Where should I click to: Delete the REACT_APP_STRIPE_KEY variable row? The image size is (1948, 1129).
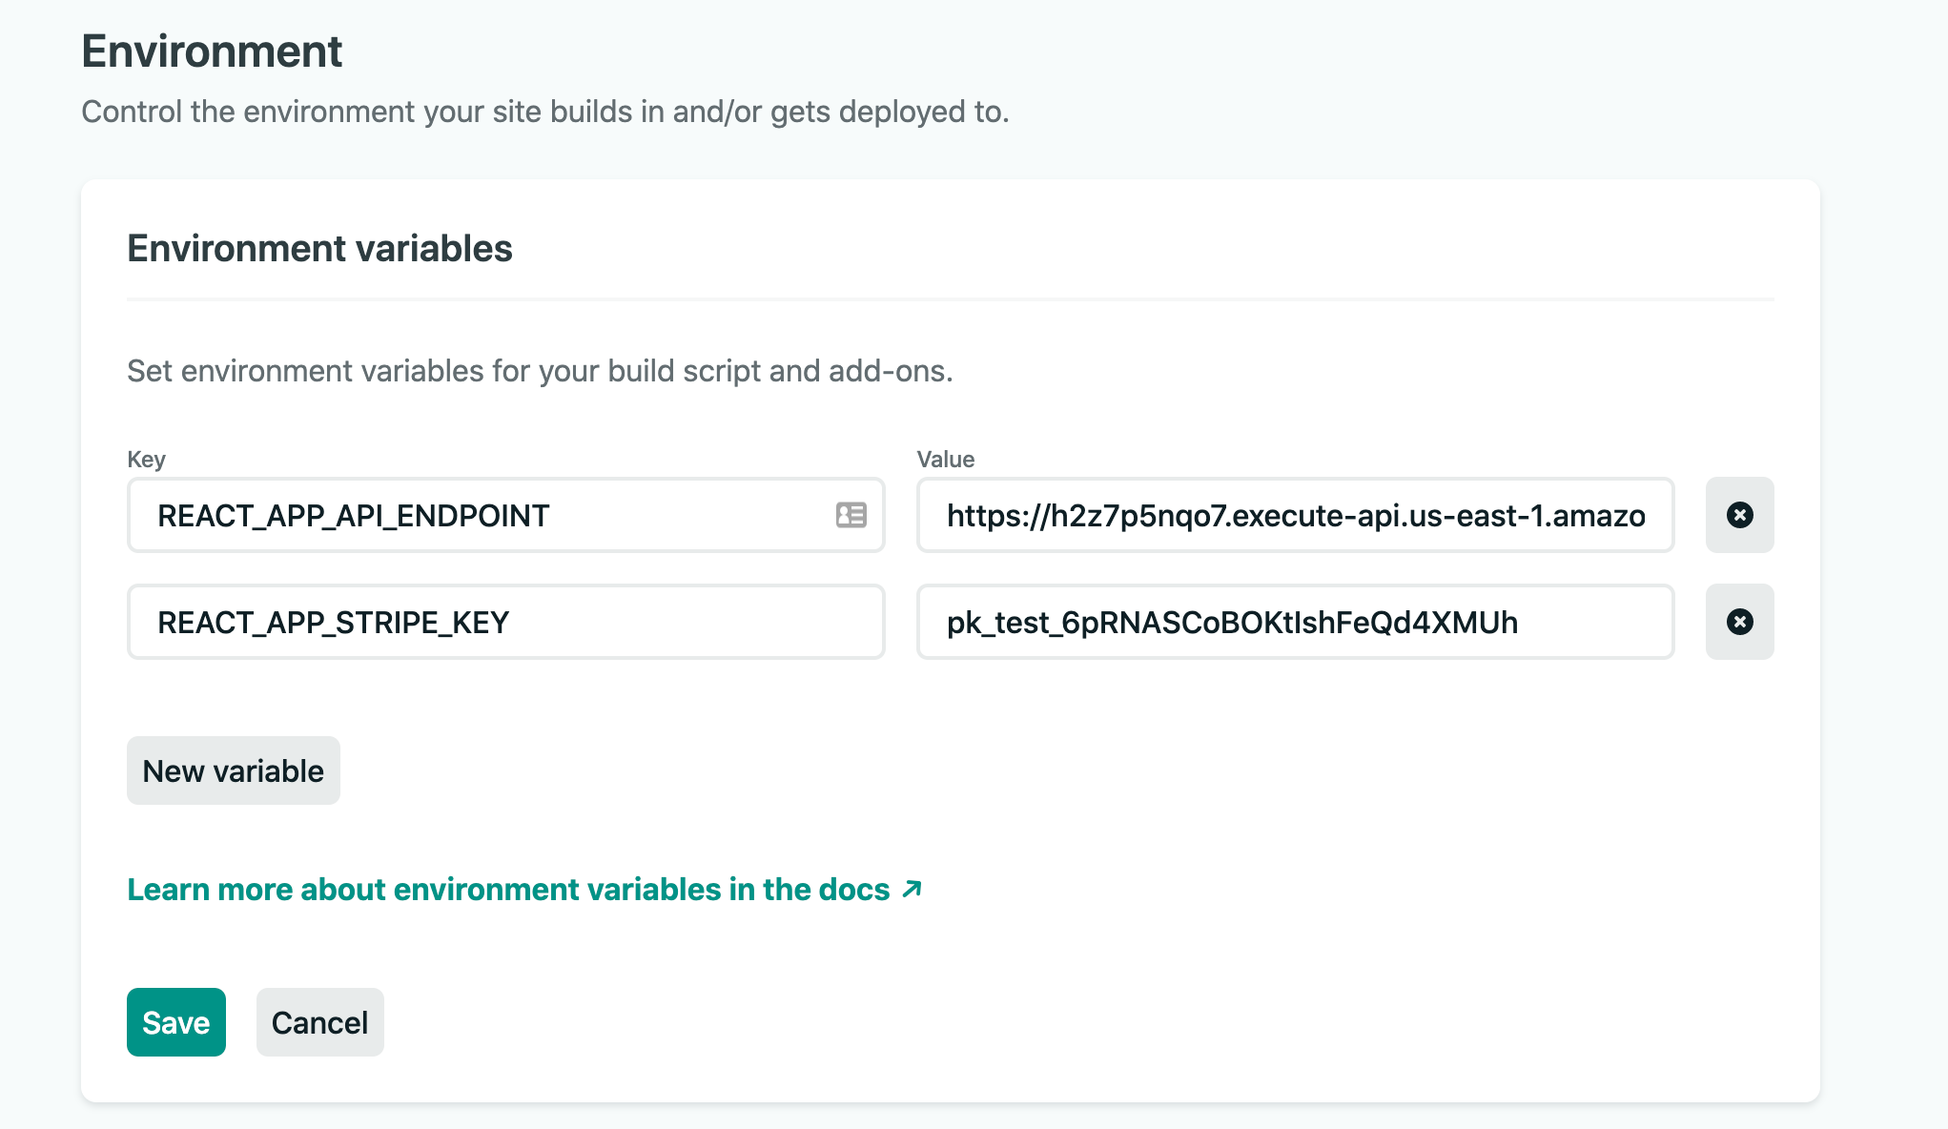click(1739, 622)
